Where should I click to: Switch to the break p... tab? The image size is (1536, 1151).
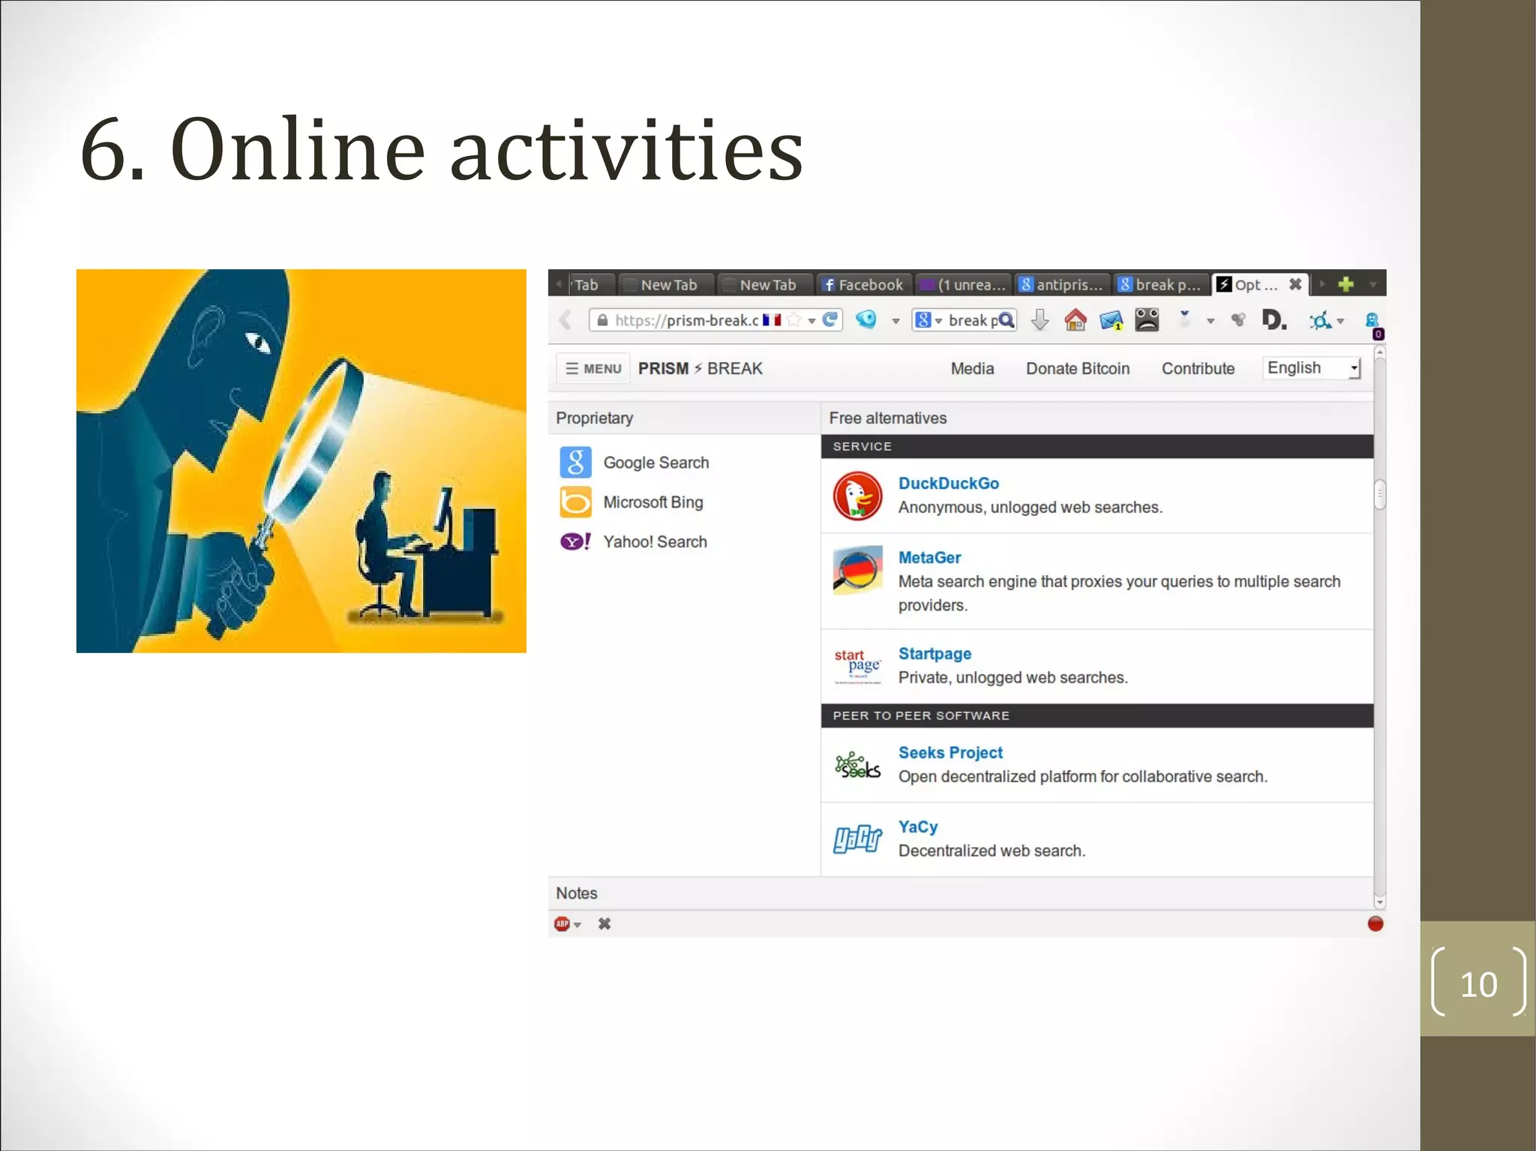[1160, 284]
